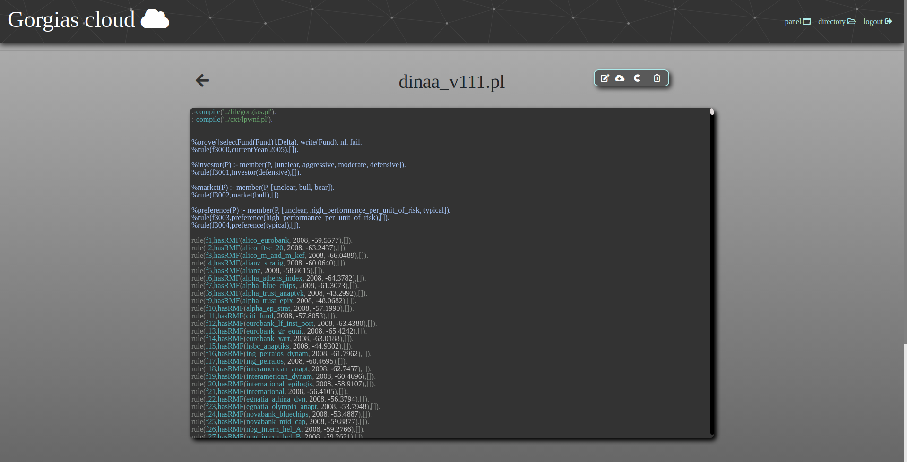Click the open folder icon beside directory
Image resolution: width=907 pixels, height=462 pixels.
[852, 22]
